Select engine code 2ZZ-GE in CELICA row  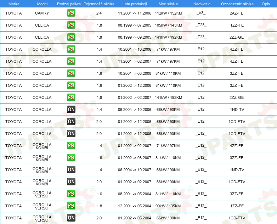click(x=237, y=37)
